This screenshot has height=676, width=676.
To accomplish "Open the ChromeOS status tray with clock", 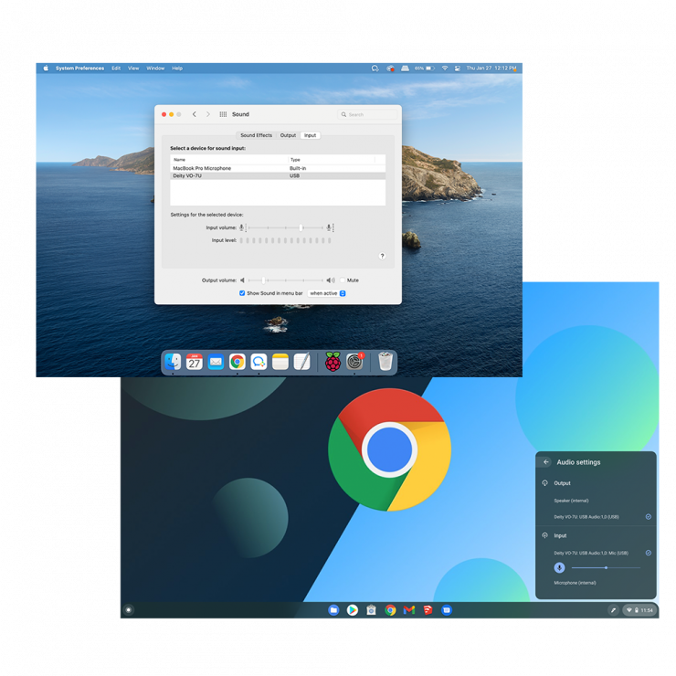I will coord(640,610).
